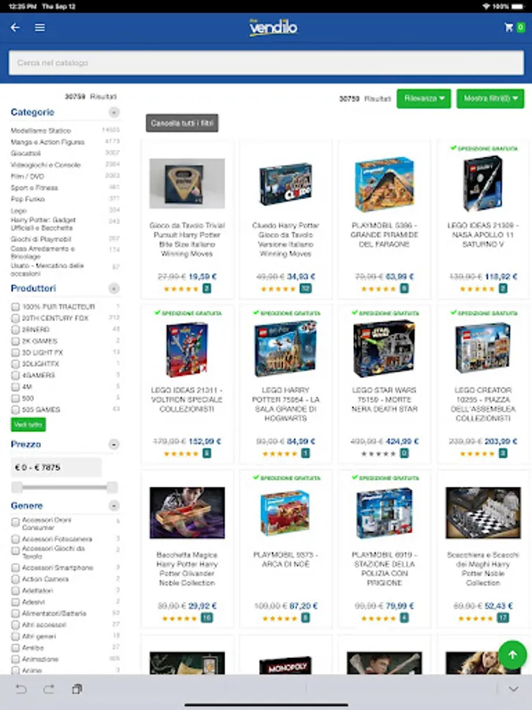Select the Modellismo Statico category
This screenshot has width=532, height=710.
pos(41,130)
